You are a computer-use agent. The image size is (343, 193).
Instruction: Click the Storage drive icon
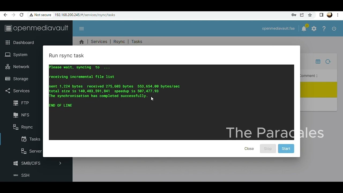pos(8,79)
